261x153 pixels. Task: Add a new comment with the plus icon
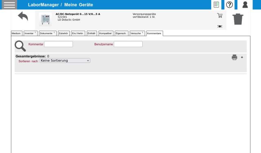pyautogui.click(x=242, y=57)
